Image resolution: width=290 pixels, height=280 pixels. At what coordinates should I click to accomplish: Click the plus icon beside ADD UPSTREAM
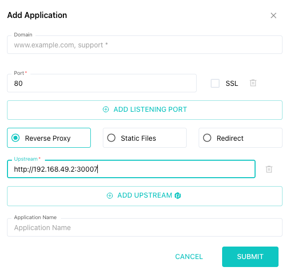(110, 196)
